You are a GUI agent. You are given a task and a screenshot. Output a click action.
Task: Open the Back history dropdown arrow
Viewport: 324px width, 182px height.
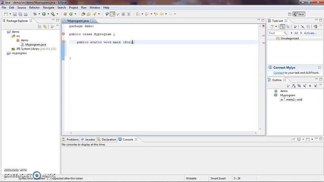point(166,14)
